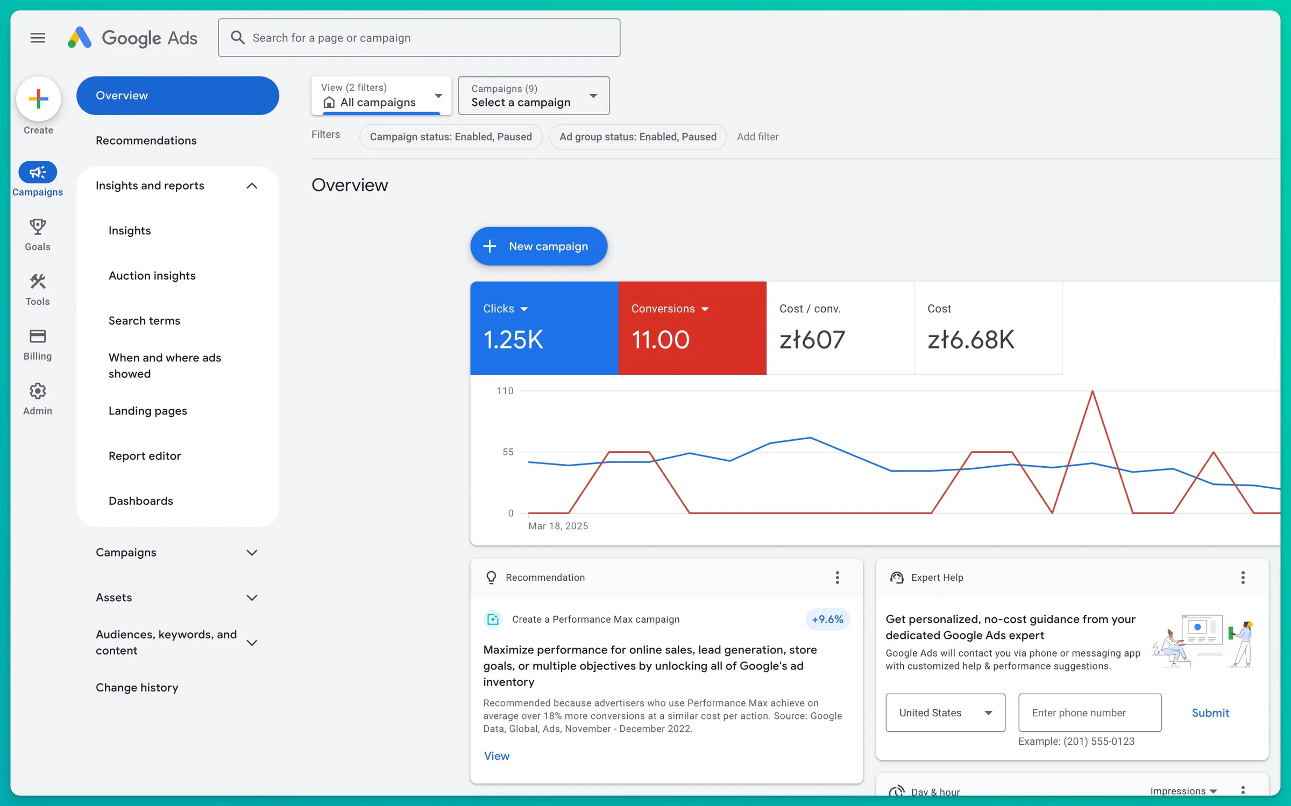Collapse the Insights and reports section
This screenshot has width=1291, height=806.
251,186
